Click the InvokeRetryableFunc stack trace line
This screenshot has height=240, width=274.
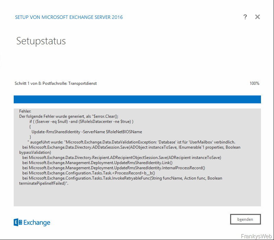point(122,178)
